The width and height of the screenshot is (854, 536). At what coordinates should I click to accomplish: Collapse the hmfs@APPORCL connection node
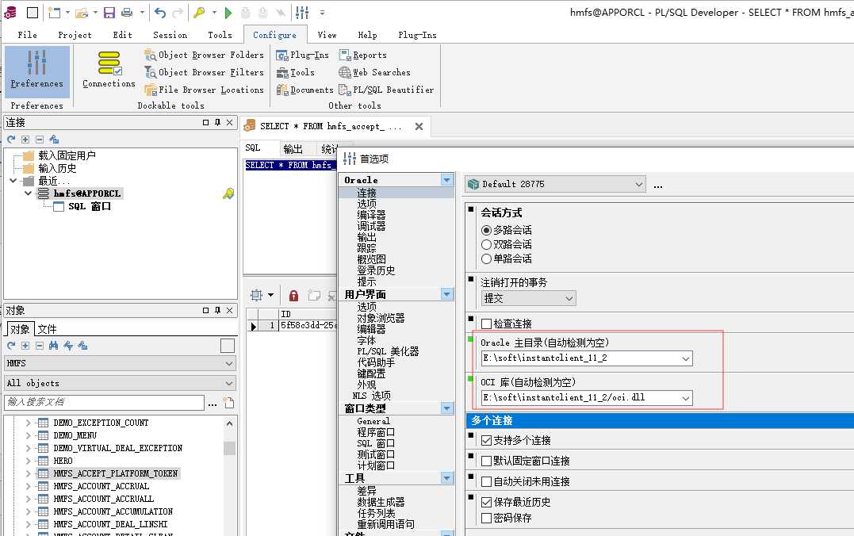(x=29, y=193)
